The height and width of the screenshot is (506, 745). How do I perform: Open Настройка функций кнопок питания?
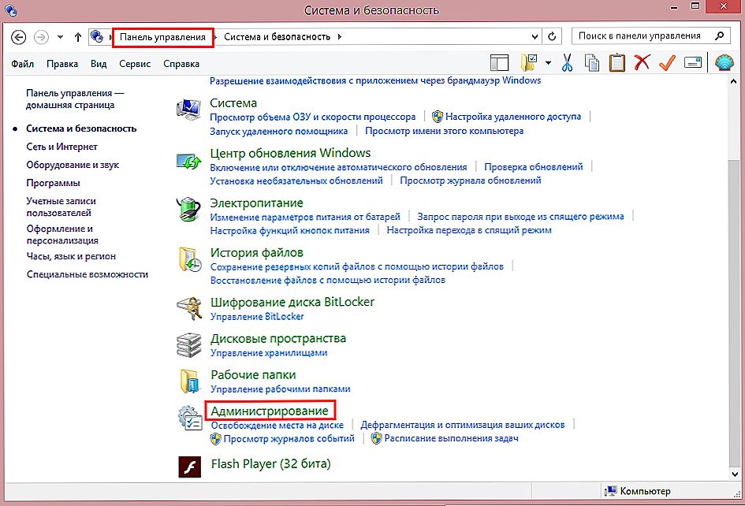(290, 230)
